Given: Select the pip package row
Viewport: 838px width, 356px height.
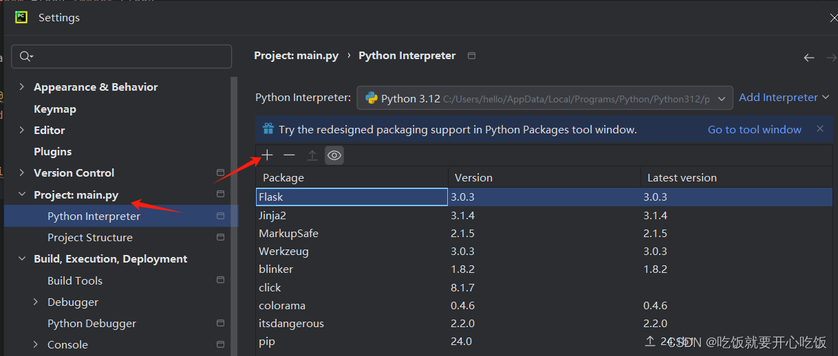Looking at the screenshot, I should click(544, 341).
